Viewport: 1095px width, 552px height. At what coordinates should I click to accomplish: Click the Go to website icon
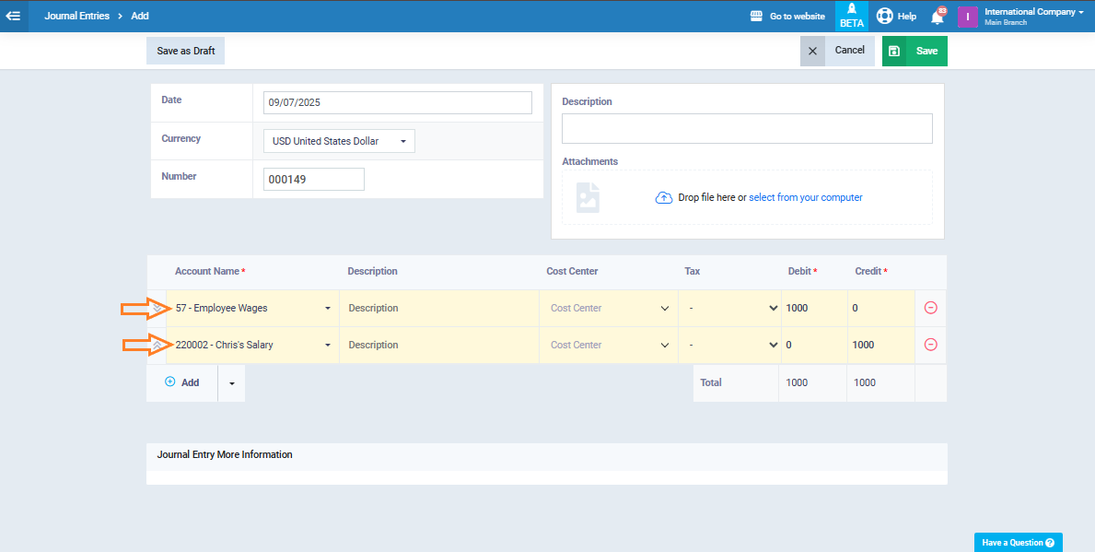757,16
